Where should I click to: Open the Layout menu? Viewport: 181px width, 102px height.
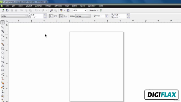[x=29, y=6]
